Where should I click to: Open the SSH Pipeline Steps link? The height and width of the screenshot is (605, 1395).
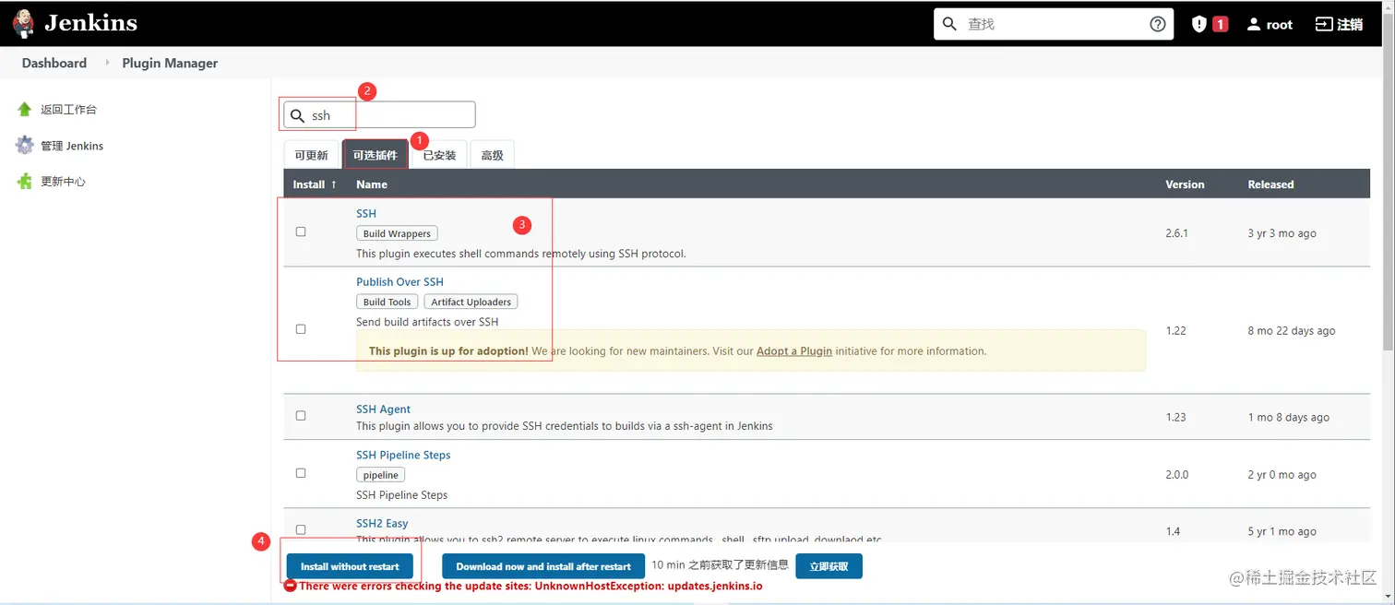click(x=403, y=455)
